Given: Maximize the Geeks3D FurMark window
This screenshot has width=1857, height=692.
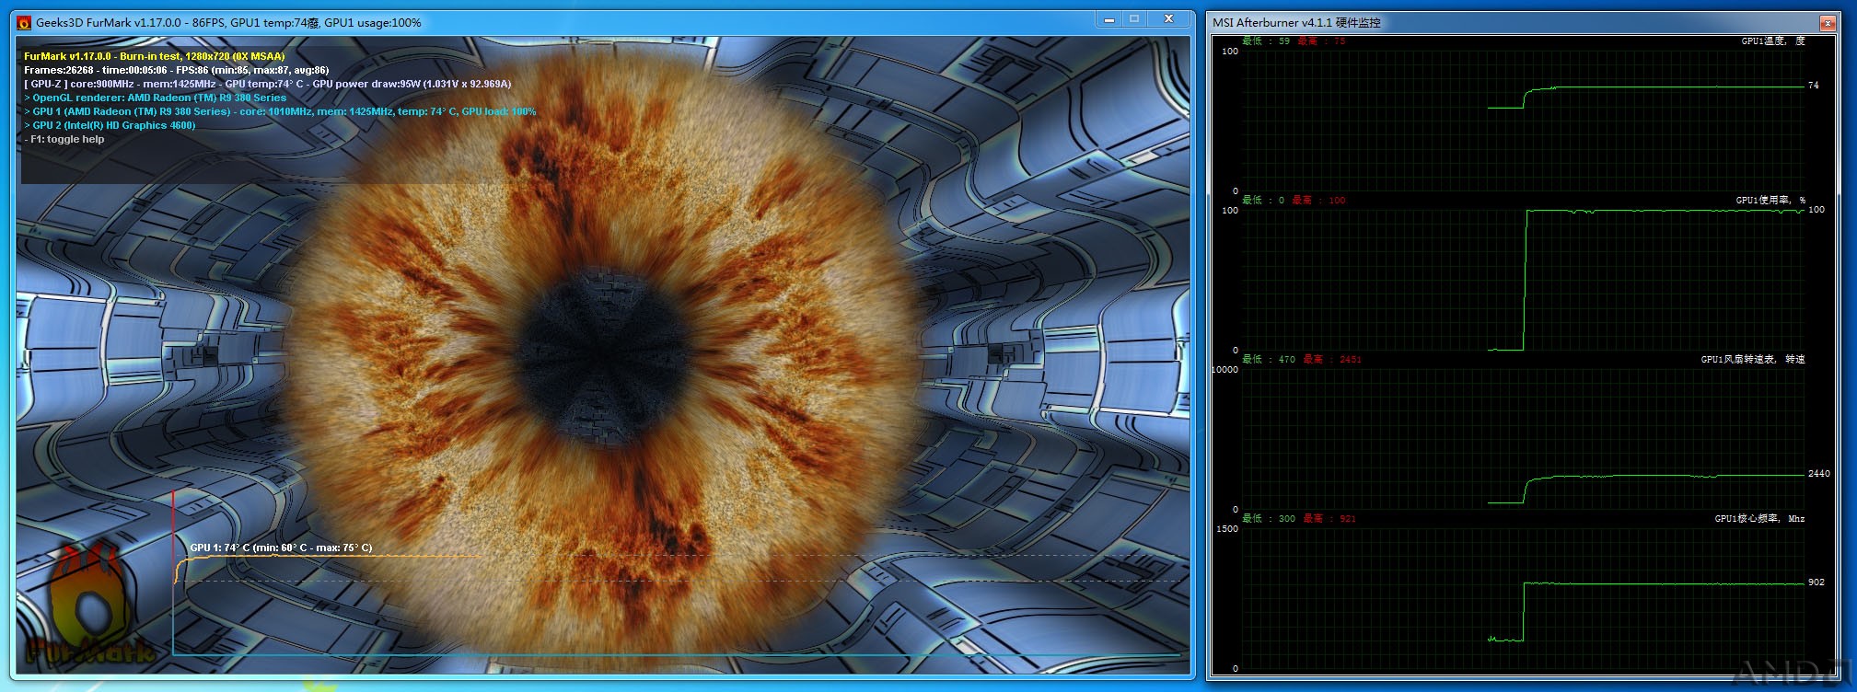Looking at the screenshot, I should (1134, 19).
